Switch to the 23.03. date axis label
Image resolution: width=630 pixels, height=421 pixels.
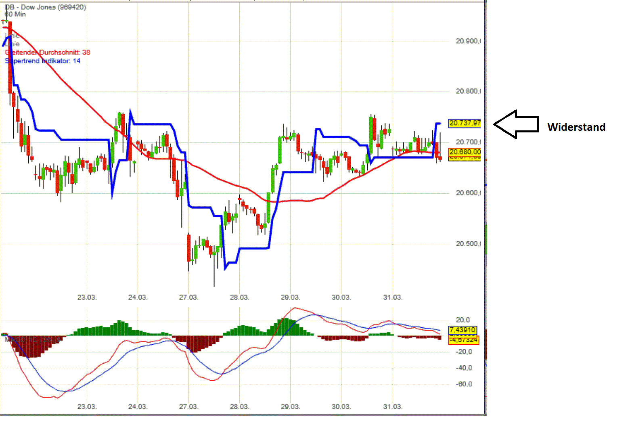(86, 297)
